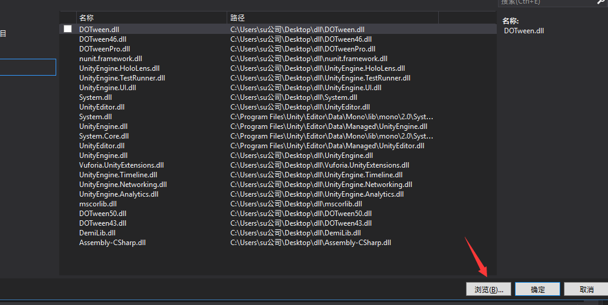Select the Vuforia.UnityExtensions.dll row
The height and width of the screenshot is (305, 608).
pos(278,165)
